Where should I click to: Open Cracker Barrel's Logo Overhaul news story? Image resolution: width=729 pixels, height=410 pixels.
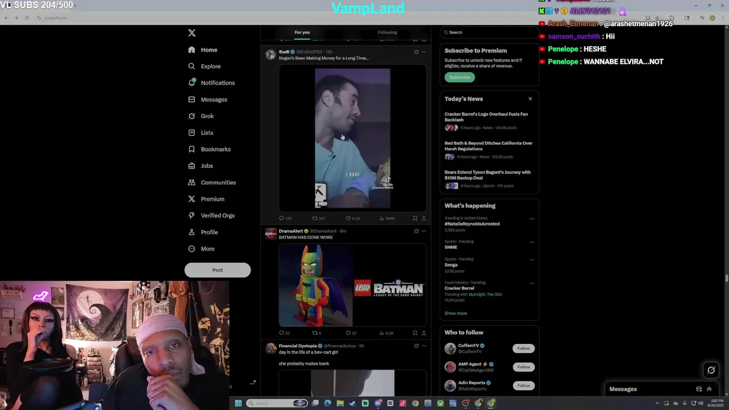[489, 122]
